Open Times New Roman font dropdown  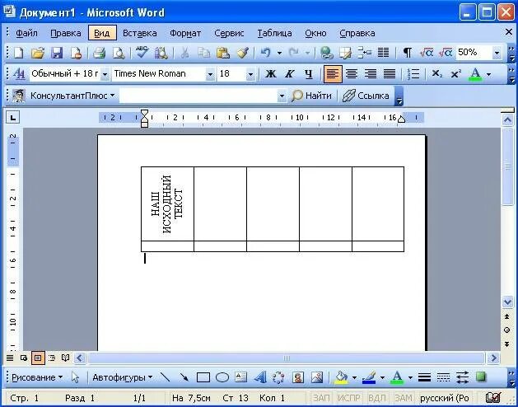(210, 74)
